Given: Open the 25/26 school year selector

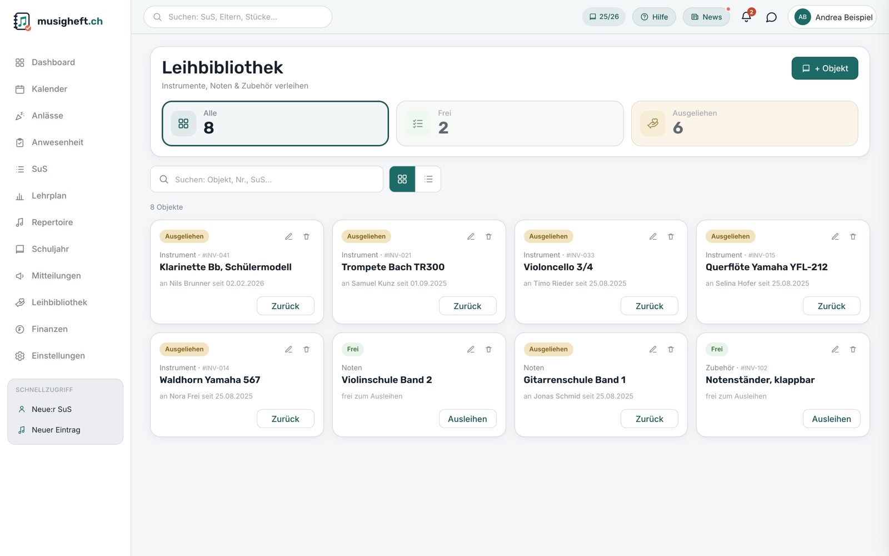Looking at the screenshot, I should (x=604, y=17).
